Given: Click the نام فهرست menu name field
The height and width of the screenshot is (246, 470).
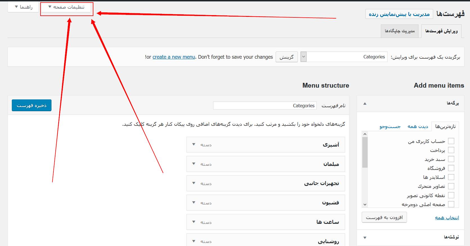Looking at the screenshot, I should pyautogui.click(x=265, y=106).
